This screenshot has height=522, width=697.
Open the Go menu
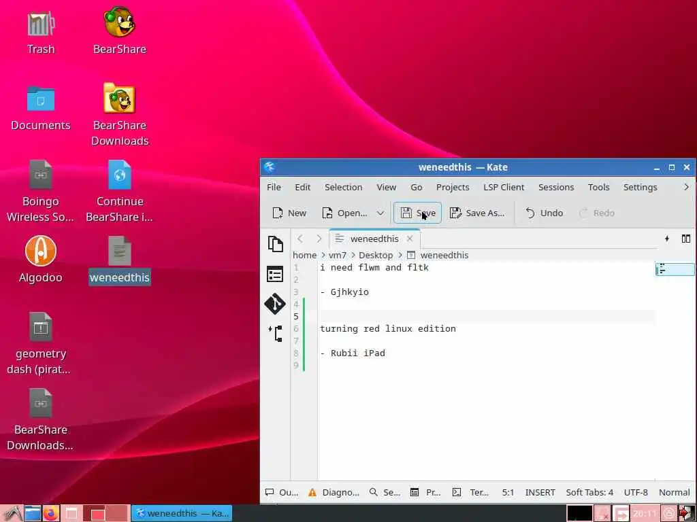pos(417,188)
